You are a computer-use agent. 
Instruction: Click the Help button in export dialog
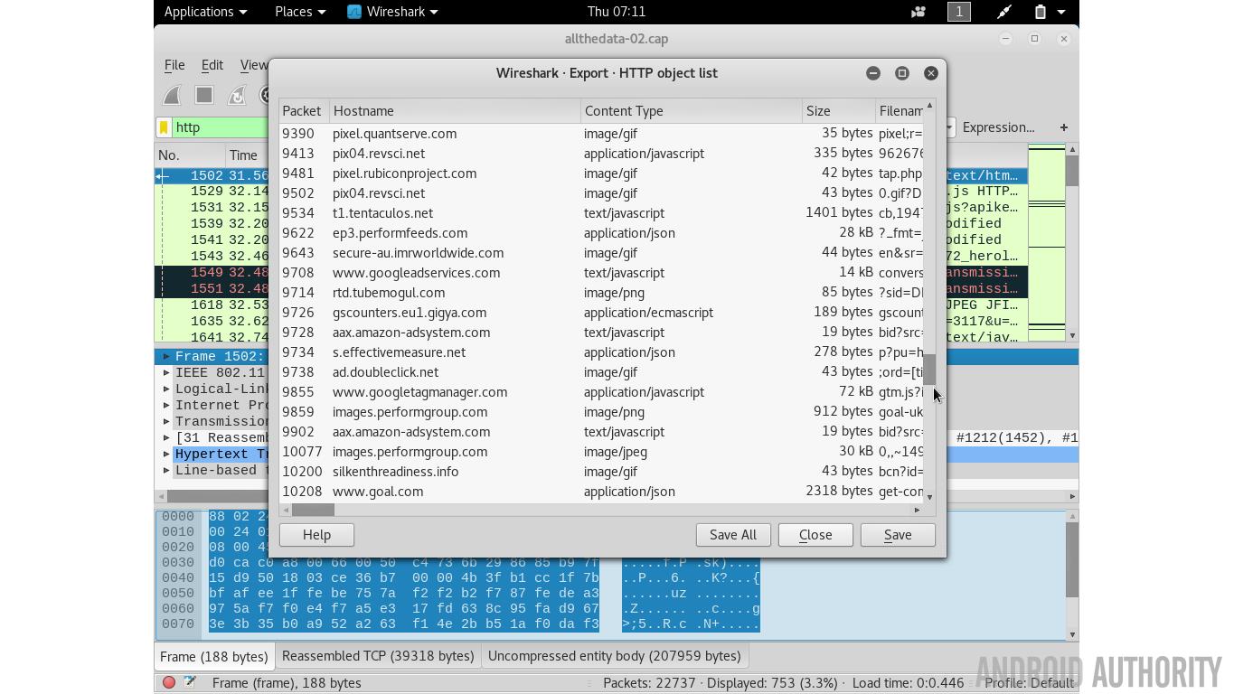tap(316, 535)
